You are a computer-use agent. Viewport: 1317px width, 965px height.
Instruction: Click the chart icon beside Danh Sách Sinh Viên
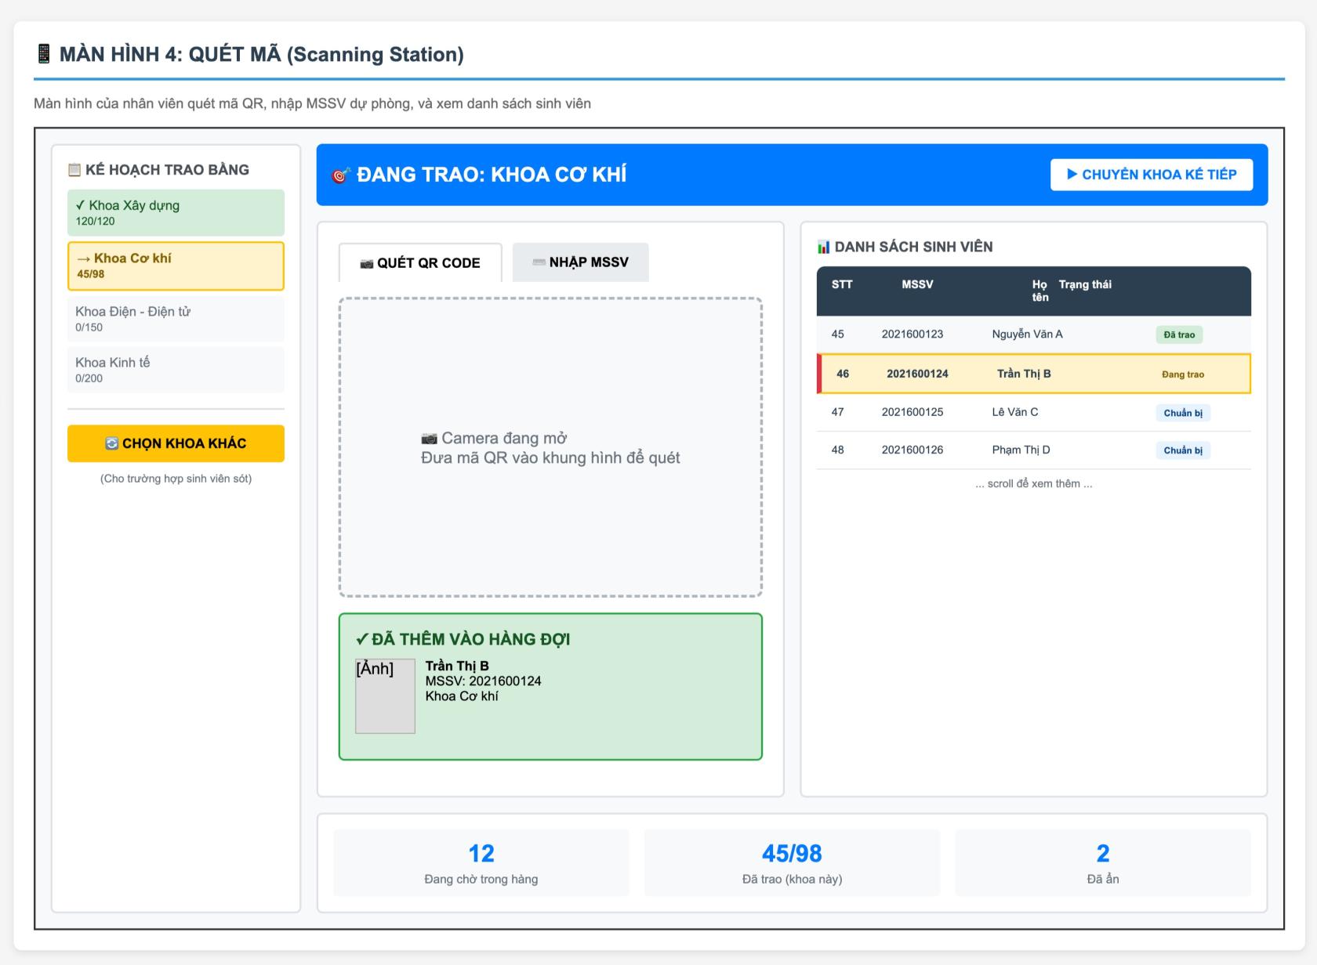point(823,248)
